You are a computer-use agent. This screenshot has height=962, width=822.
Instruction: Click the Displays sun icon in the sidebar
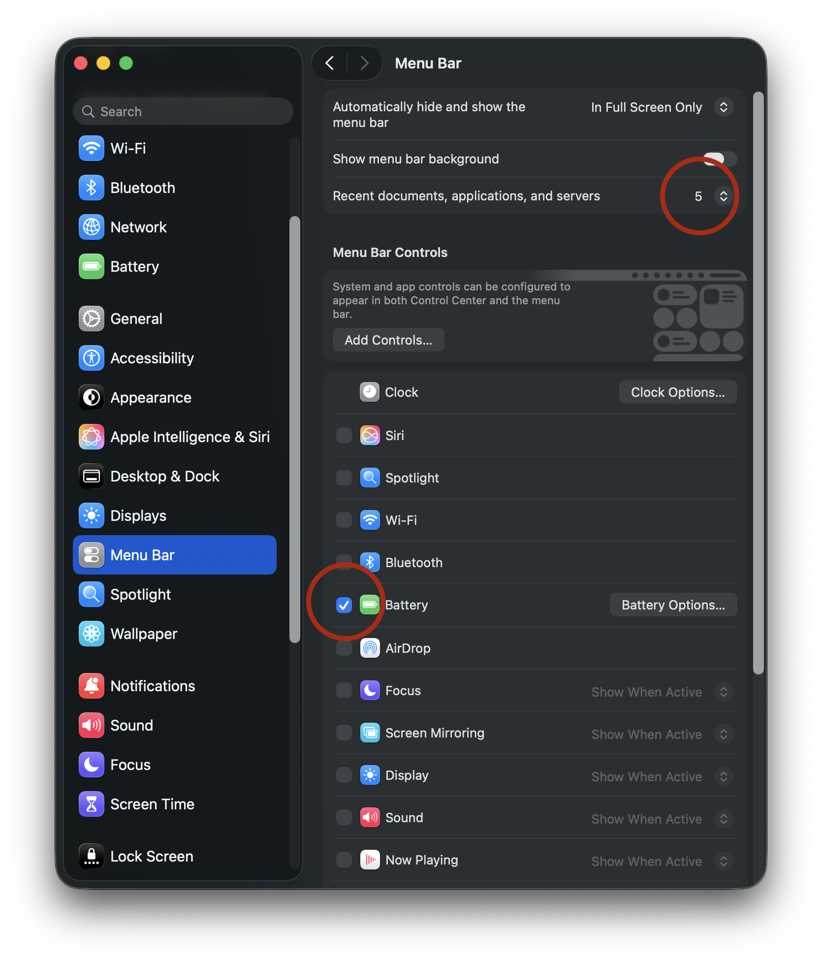point(91,515)
